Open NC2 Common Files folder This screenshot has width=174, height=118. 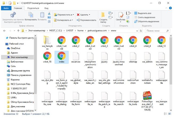click(20, 84)
